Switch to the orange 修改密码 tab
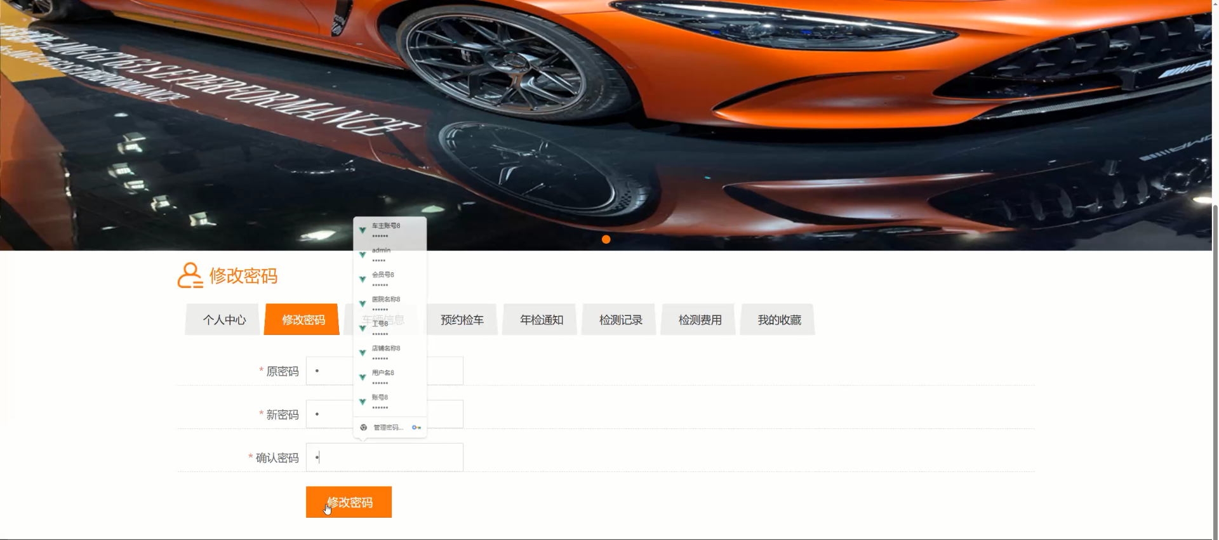This screenshot has width=1219, height=540. pyautogui.click(x=303, y=320)
